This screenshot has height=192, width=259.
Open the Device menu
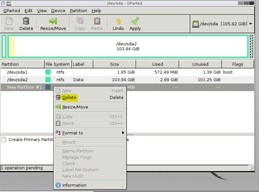(58, 11)
